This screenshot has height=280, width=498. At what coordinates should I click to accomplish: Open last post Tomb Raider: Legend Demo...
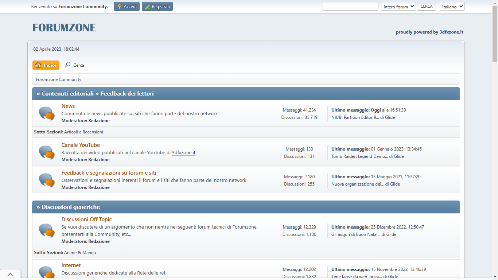coord(359,156)
